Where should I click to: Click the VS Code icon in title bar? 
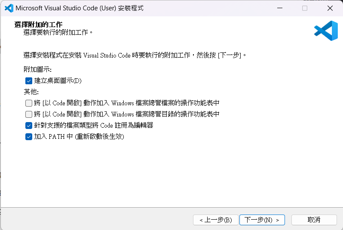[x=9, y=8]
